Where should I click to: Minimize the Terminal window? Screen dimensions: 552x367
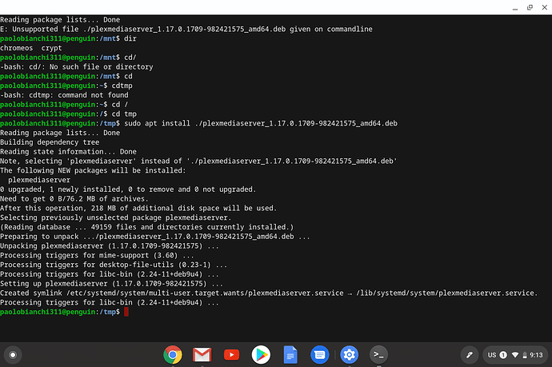tap(515, 7)
